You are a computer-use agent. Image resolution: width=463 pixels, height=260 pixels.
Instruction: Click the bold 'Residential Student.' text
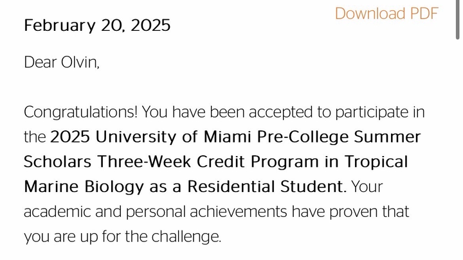pyautogui.click(x=267, y=187)
